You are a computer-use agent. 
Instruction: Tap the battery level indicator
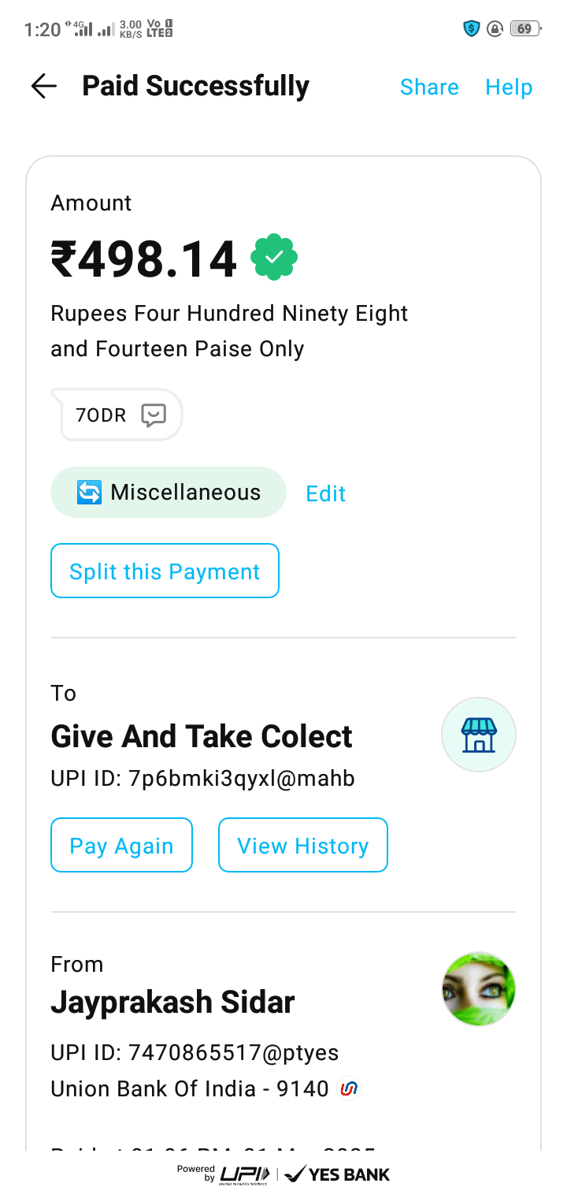pyautogui.click(x=524, y=29)
